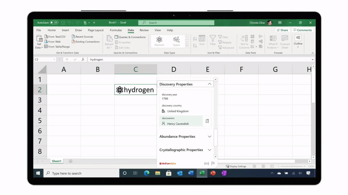Open Queries & Connections pane

tap(130, 37)
